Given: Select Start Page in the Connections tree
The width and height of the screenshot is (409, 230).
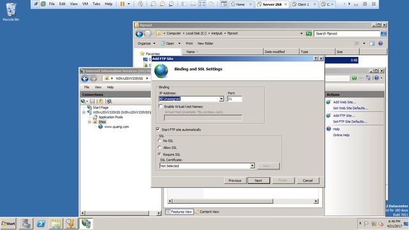Looking at the screenshot, I should (x=100, y=107).
